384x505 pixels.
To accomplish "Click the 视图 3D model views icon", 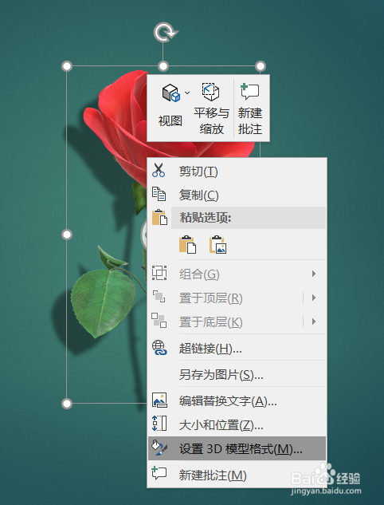I will 170,93.
